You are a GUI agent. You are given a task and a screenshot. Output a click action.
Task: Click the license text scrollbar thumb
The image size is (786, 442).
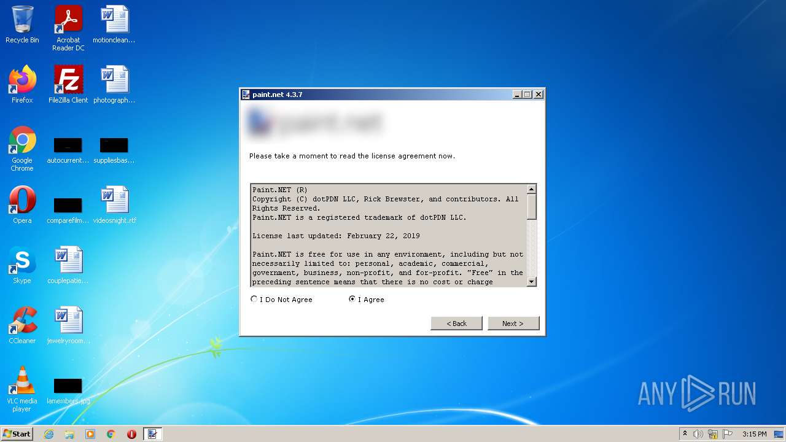click(532, 207)
